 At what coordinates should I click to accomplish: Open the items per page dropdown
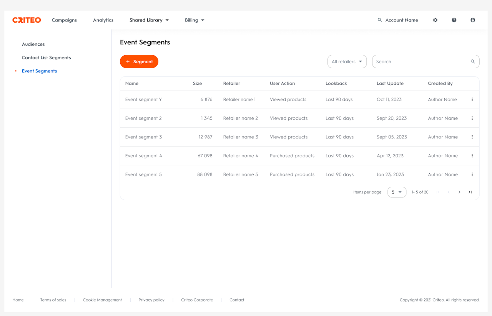click(x=397, y=192)
